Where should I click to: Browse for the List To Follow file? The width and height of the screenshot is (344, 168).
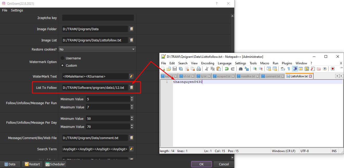point(132,88)
